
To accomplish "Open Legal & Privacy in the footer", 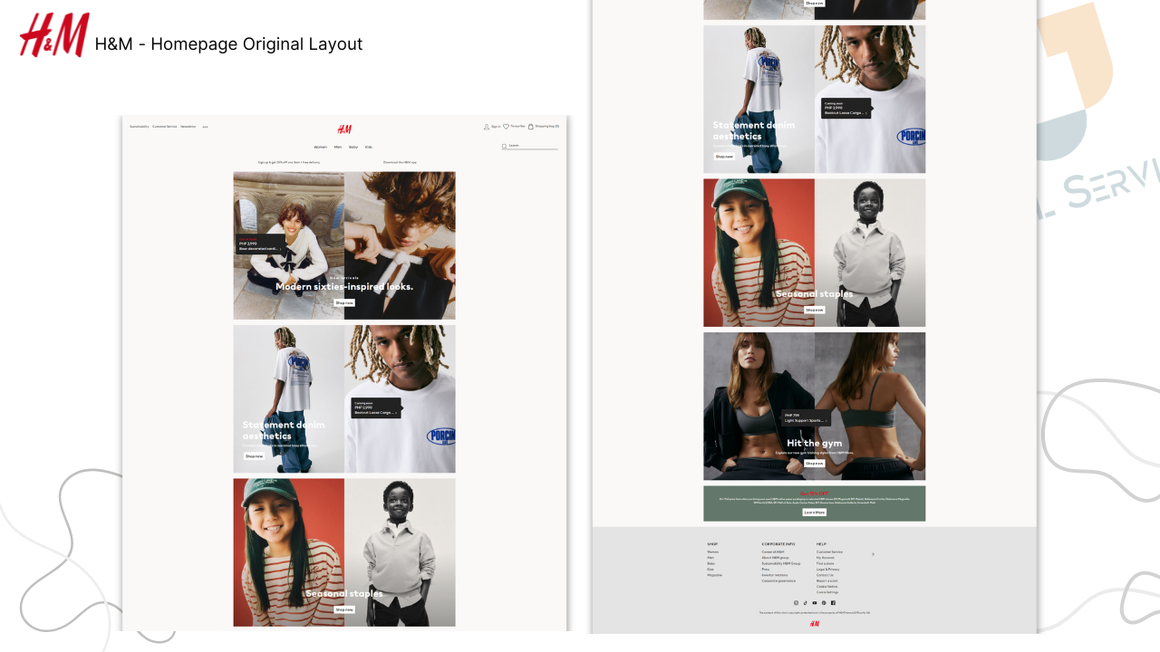I will coord(828,570).
